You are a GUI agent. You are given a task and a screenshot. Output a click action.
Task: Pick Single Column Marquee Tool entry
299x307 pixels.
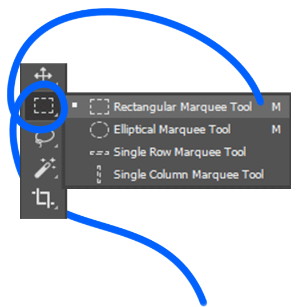[178, 175]
